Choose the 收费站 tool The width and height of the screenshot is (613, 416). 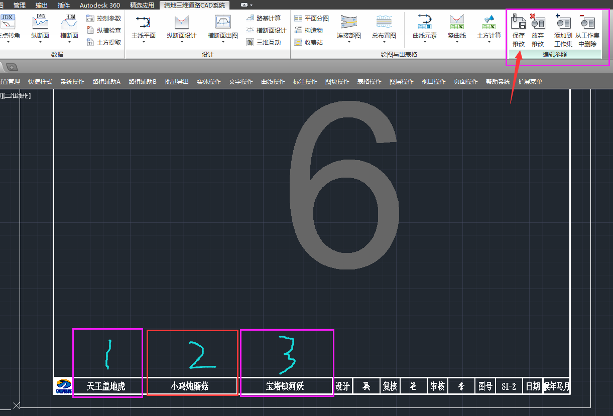(x=309, y=43)
